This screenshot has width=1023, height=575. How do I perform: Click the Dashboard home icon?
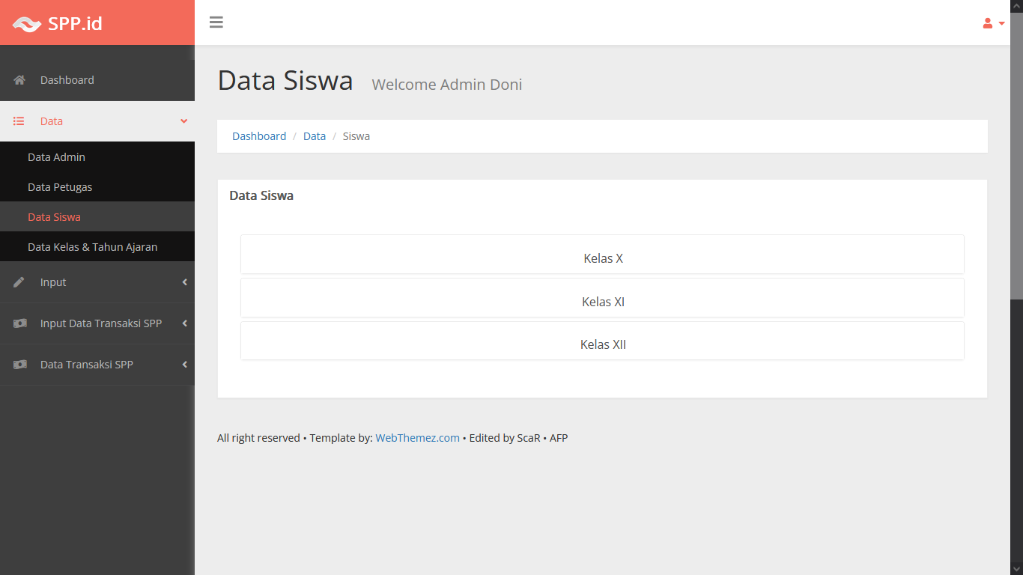coord(19,80)
